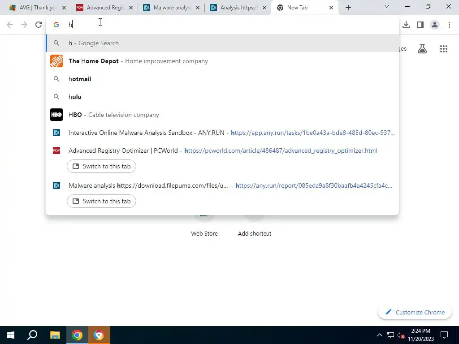The image size is (459, 344).
Task: Switch to the Advanced Registry tab
Action: (104, 8)
